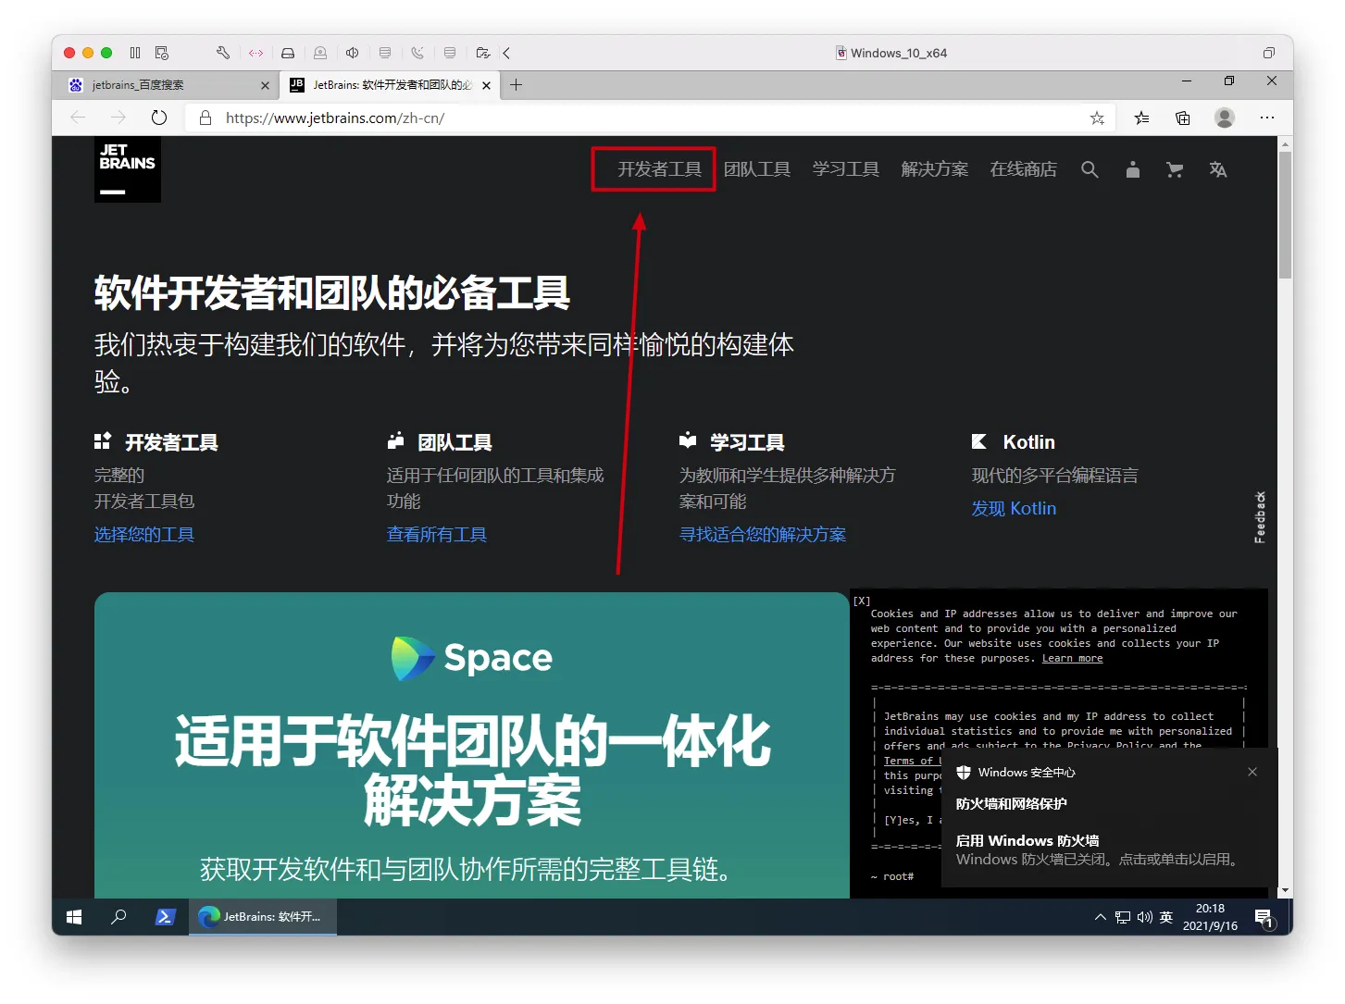Click the 开发者工具 section heading in page body
The width and height of the screenshot is (1345, 1004).
(x=172, y=442)
